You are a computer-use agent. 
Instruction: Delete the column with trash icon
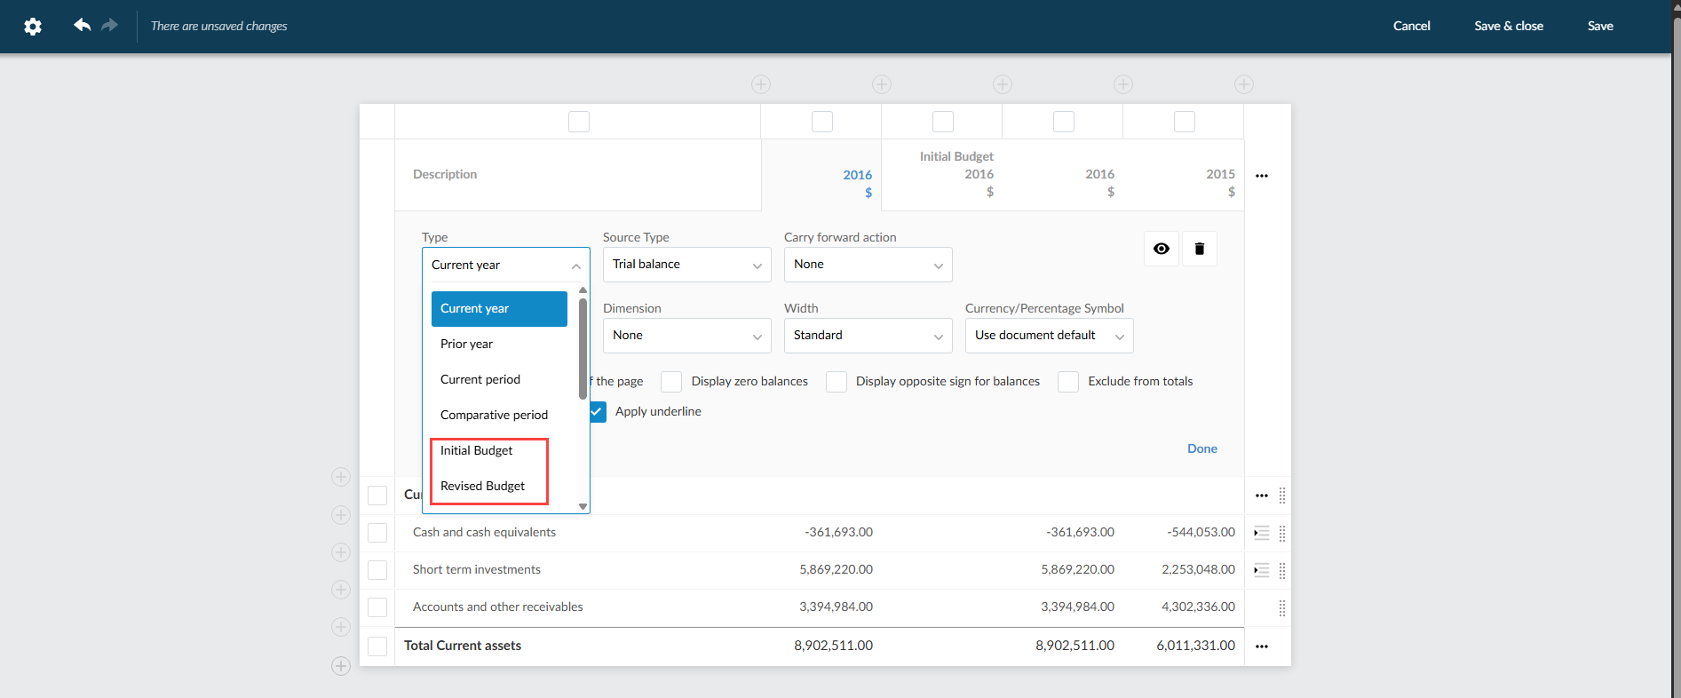[1200, 249]
